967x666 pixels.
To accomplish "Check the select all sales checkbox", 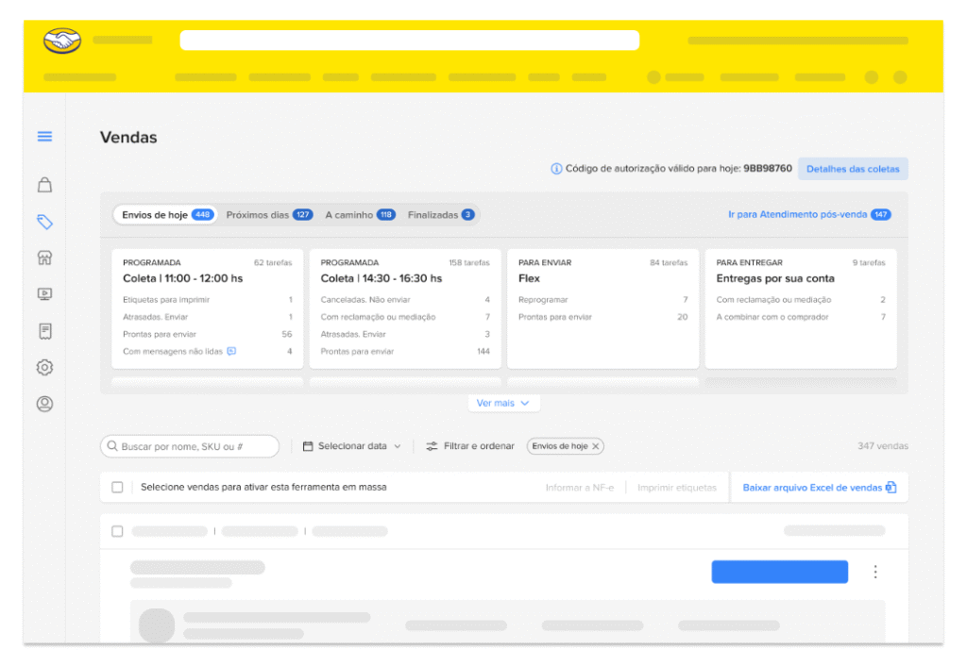I will click(117, 488).
